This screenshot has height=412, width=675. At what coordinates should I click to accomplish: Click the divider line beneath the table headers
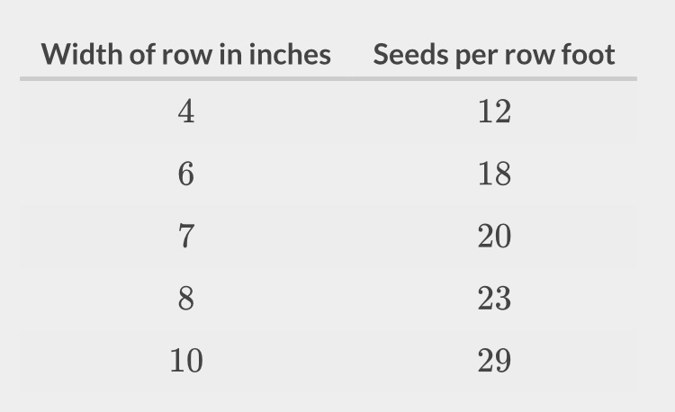(328, 78)
